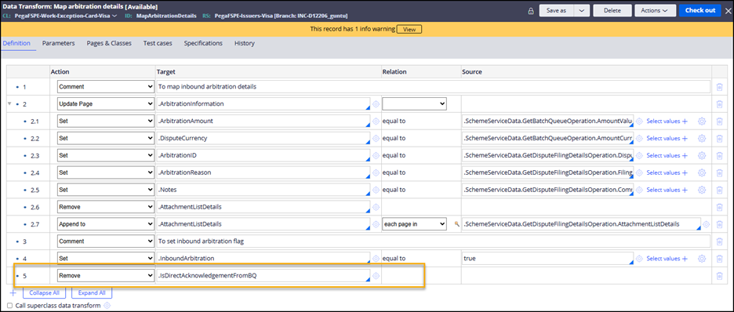Delete row 4 InboundArbitration with trash icon
Viewport: 734px width, 312px height.
(x=719, y=258)
